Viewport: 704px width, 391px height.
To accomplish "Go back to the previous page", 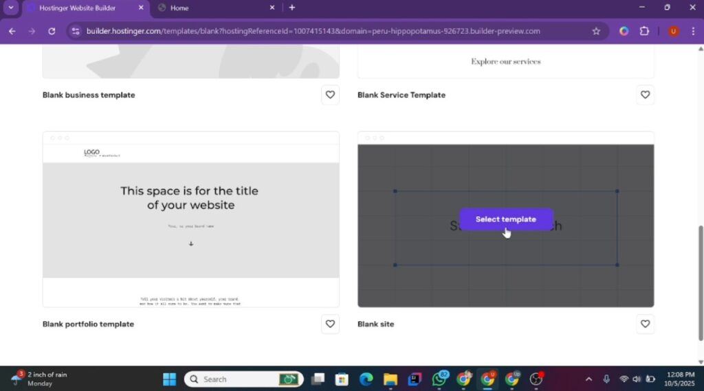I will (x=12, y=31).
